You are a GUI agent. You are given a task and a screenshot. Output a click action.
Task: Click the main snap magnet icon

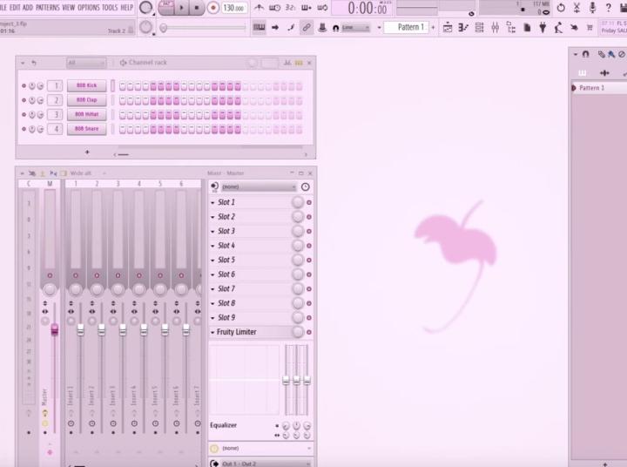click(336, 28)
